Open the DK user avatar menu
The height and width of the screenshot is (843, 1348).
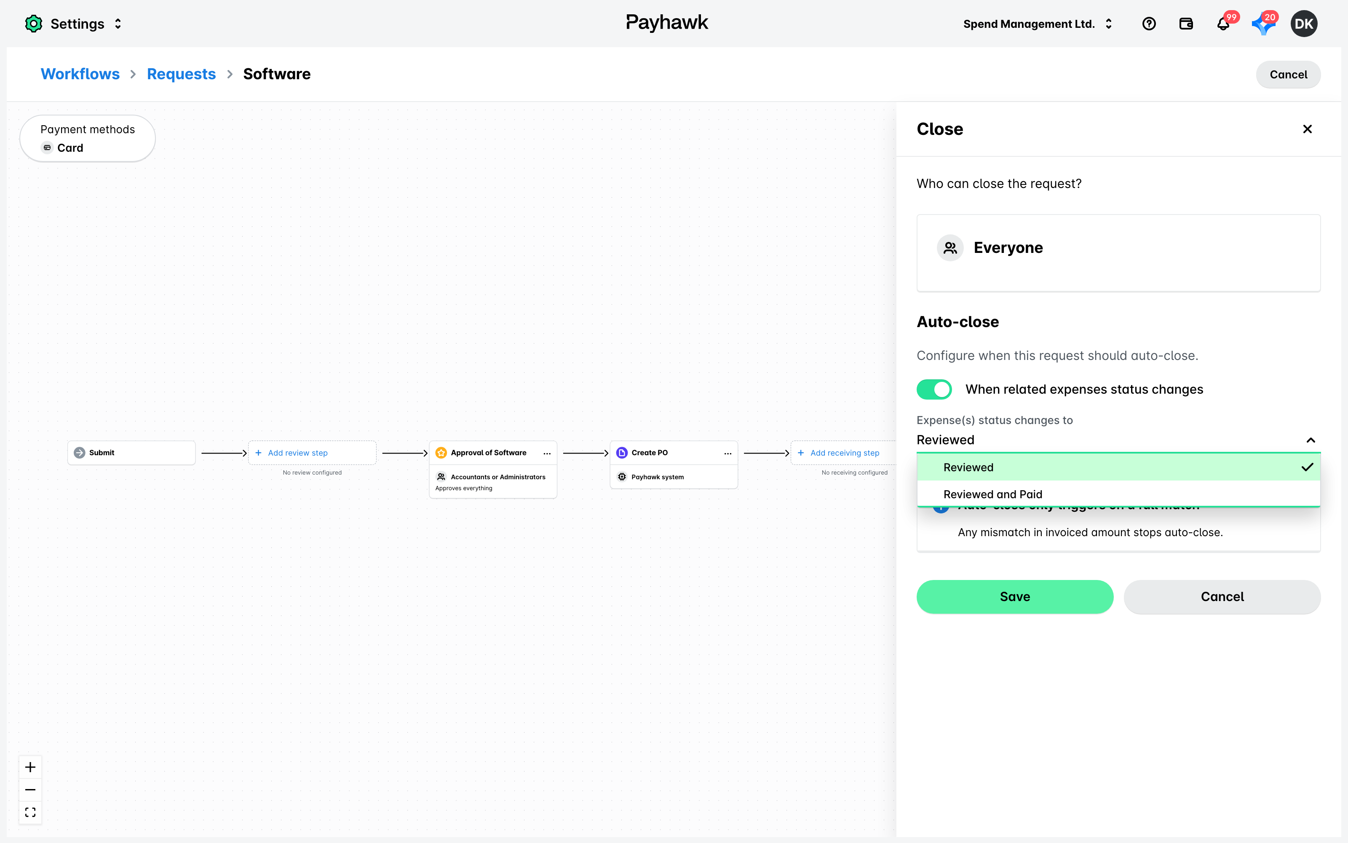point(1303,24)
